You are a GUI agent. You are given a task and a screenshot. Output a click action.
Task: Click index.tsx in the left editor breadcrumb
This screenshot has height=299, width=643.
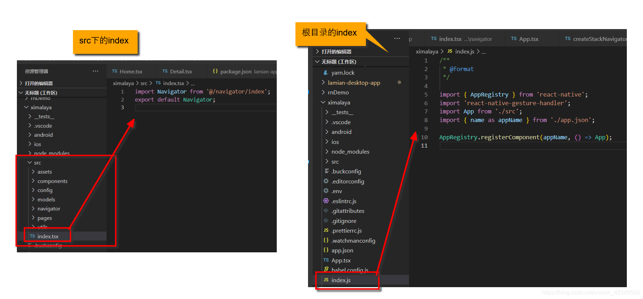click(x=174, y=83)
